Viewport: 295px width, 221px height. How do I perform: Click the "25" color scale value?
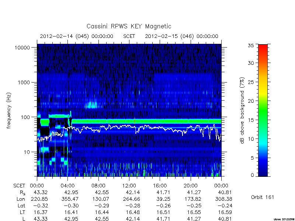pyautogui.click(x=251, y=82)
